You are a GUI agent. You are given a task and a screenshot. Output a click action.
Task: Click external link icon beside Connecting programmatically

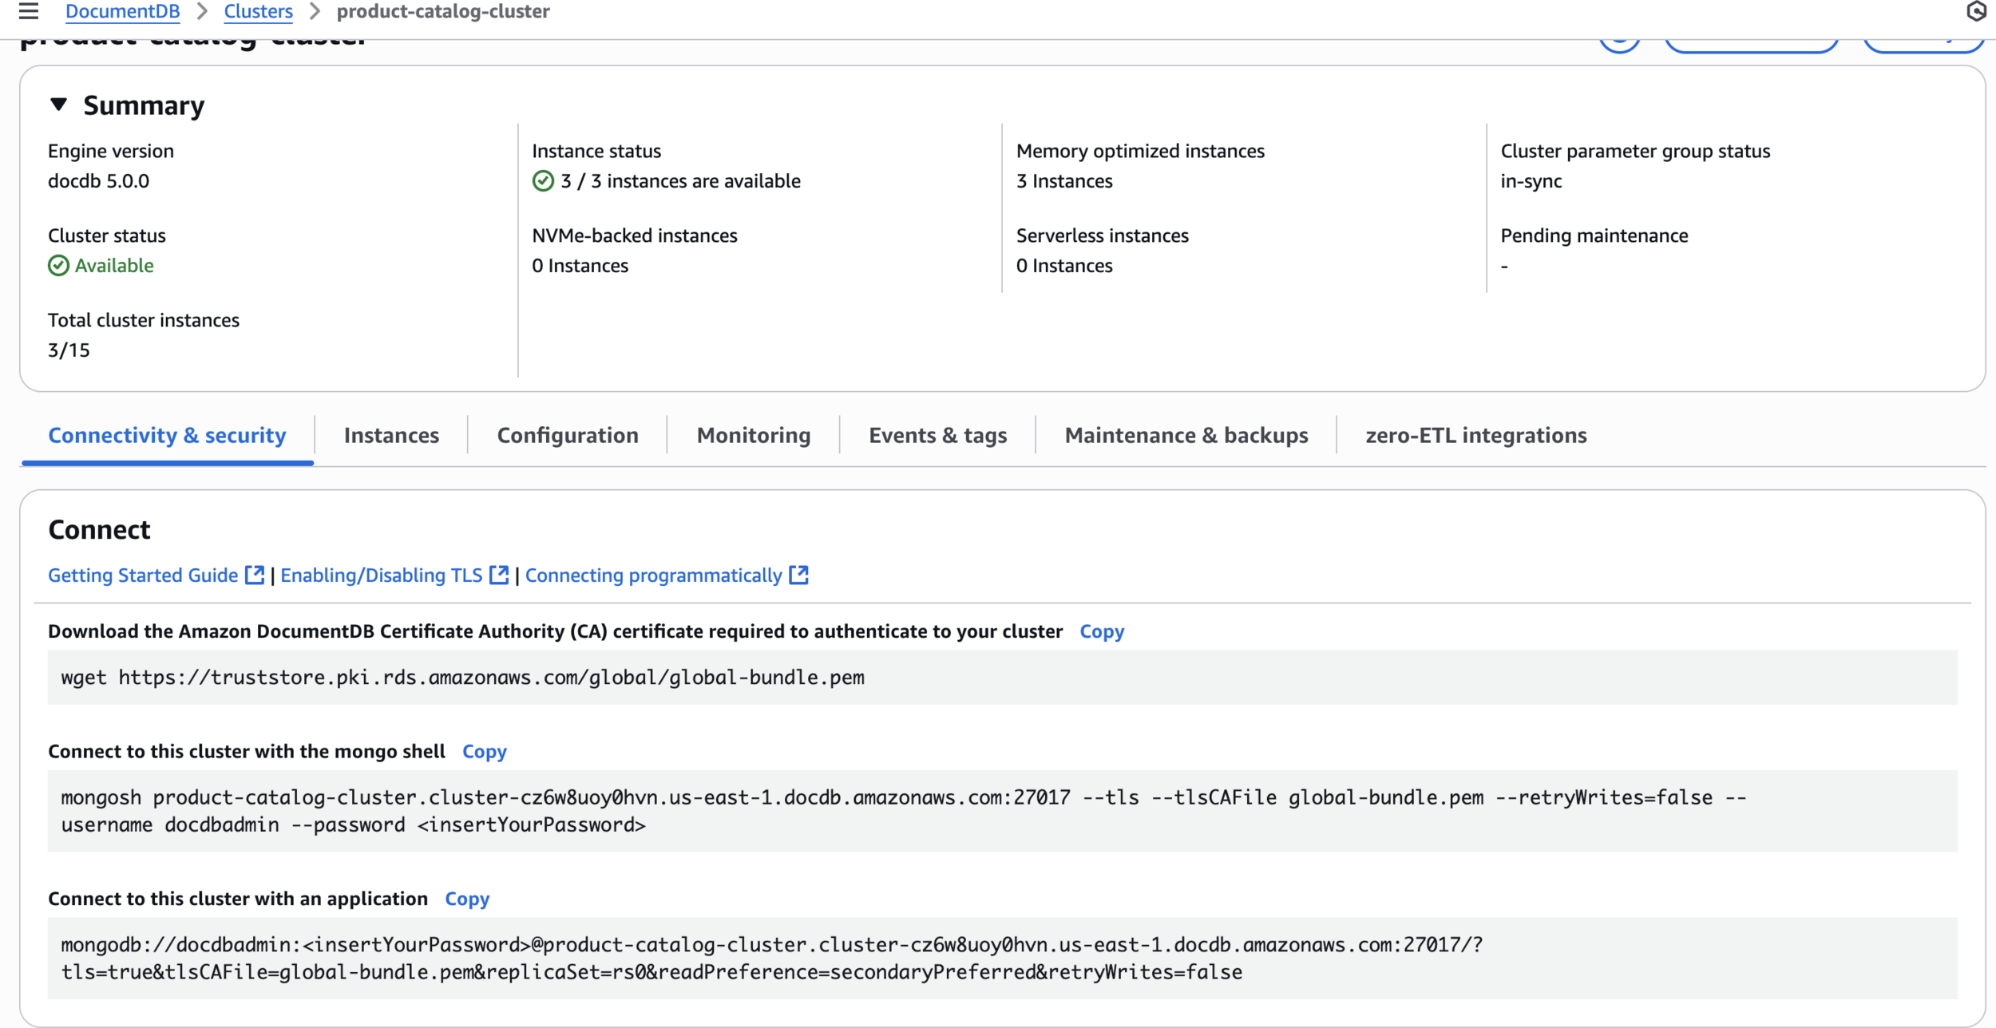click(x=798, y=575)
